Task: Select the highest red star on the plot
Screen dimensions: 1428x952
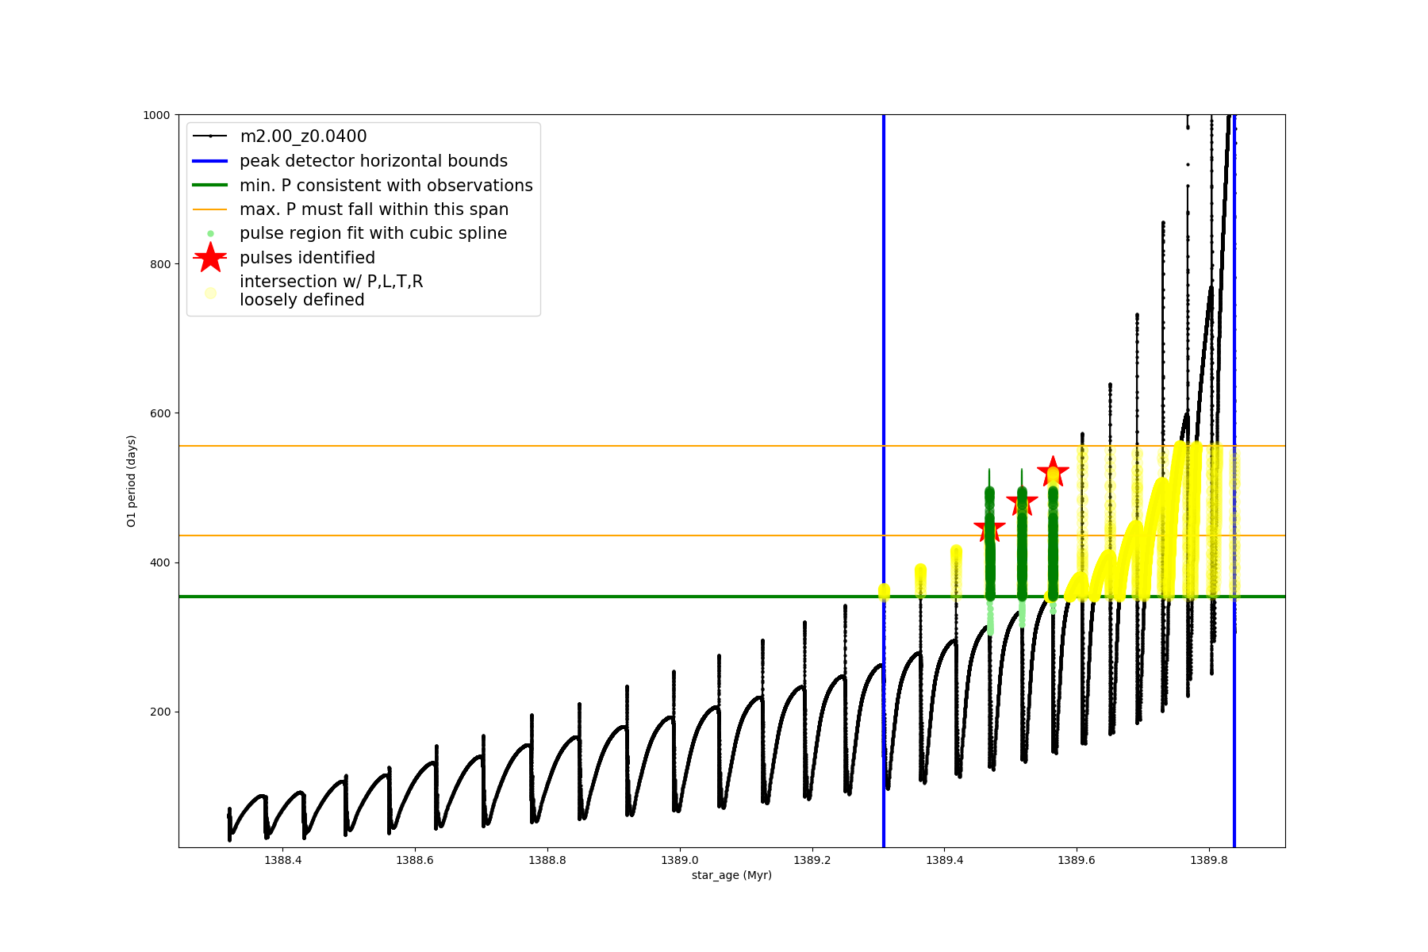Action: tap(1053, 472)
